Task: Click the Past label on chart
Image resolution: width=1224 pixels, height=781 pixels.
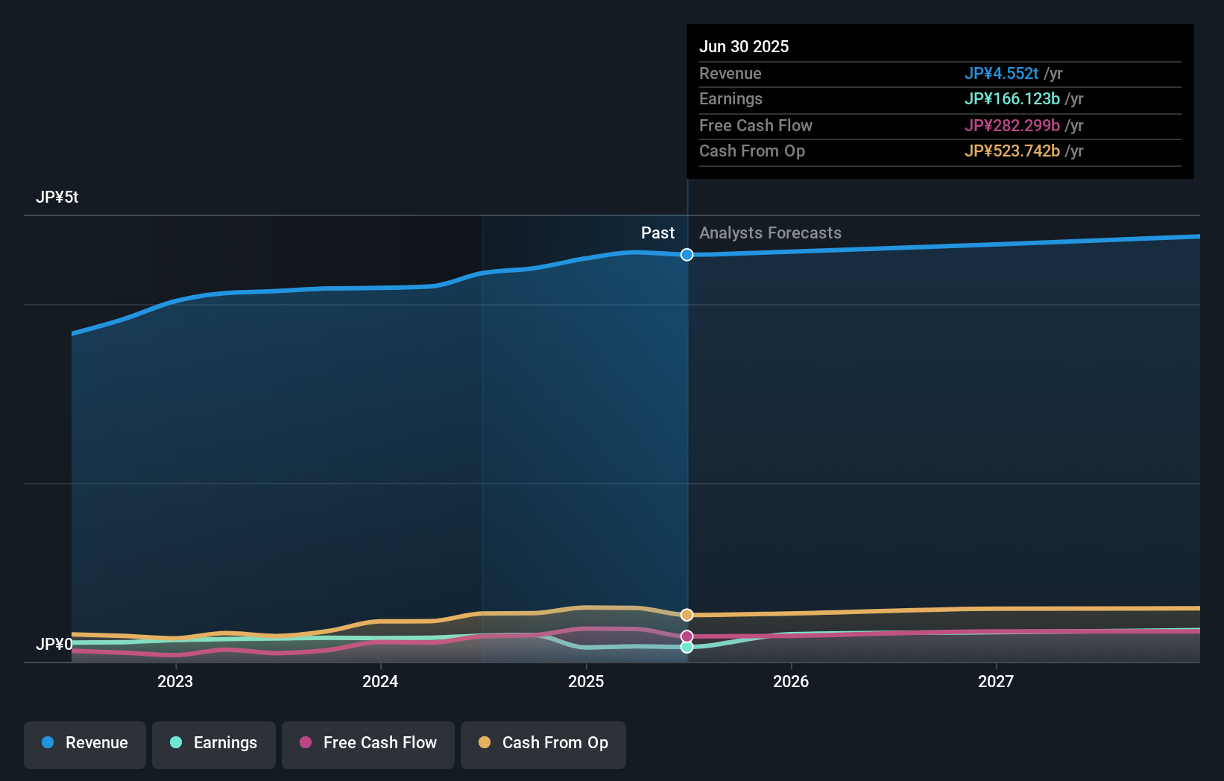Action: [x=657, y=233]
